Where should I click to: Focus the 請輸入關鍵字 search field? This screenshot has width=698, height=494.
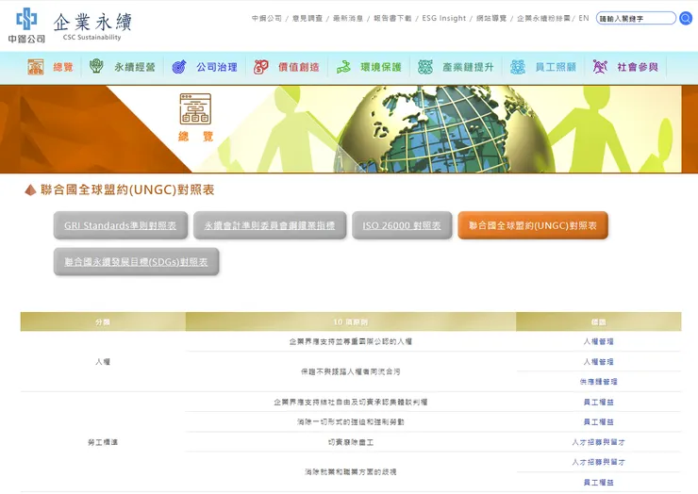pos(636,18)
